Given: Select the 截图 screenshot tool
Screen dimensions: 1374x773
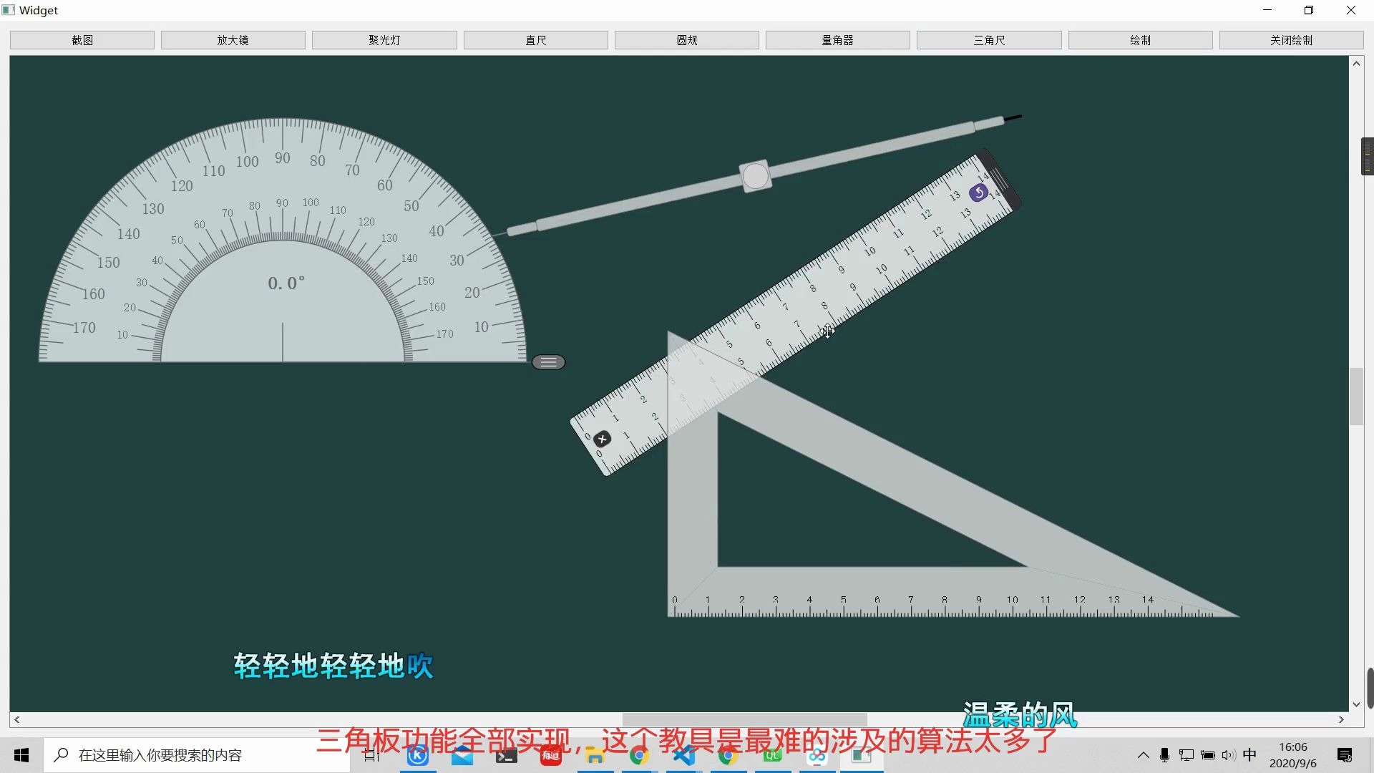Looking at the screenshot, I should tap(82, 39).
